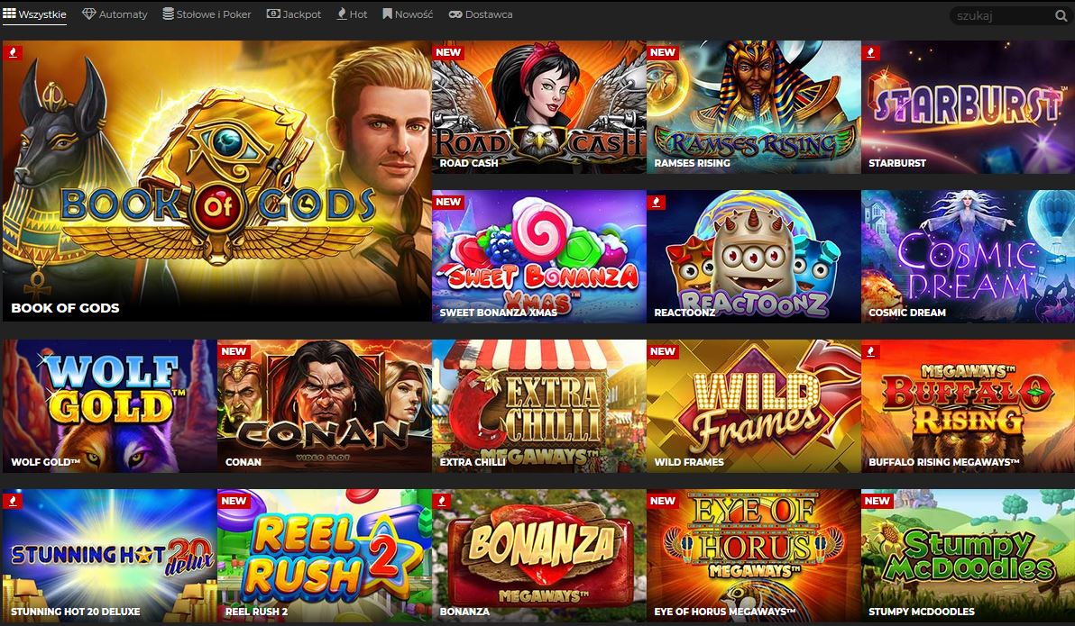
Task: Click the search magnifier icon
Action: [1061, 15]
